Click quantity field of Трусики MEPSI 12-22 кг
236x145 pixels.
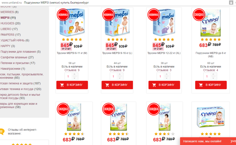tap(160, 76)
